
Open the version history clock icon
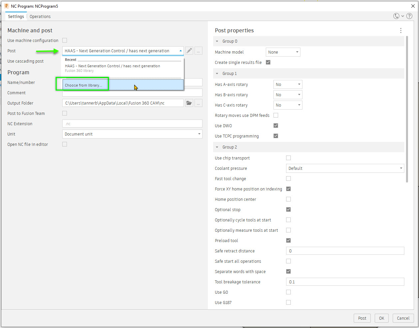click(x=396, y=16)
